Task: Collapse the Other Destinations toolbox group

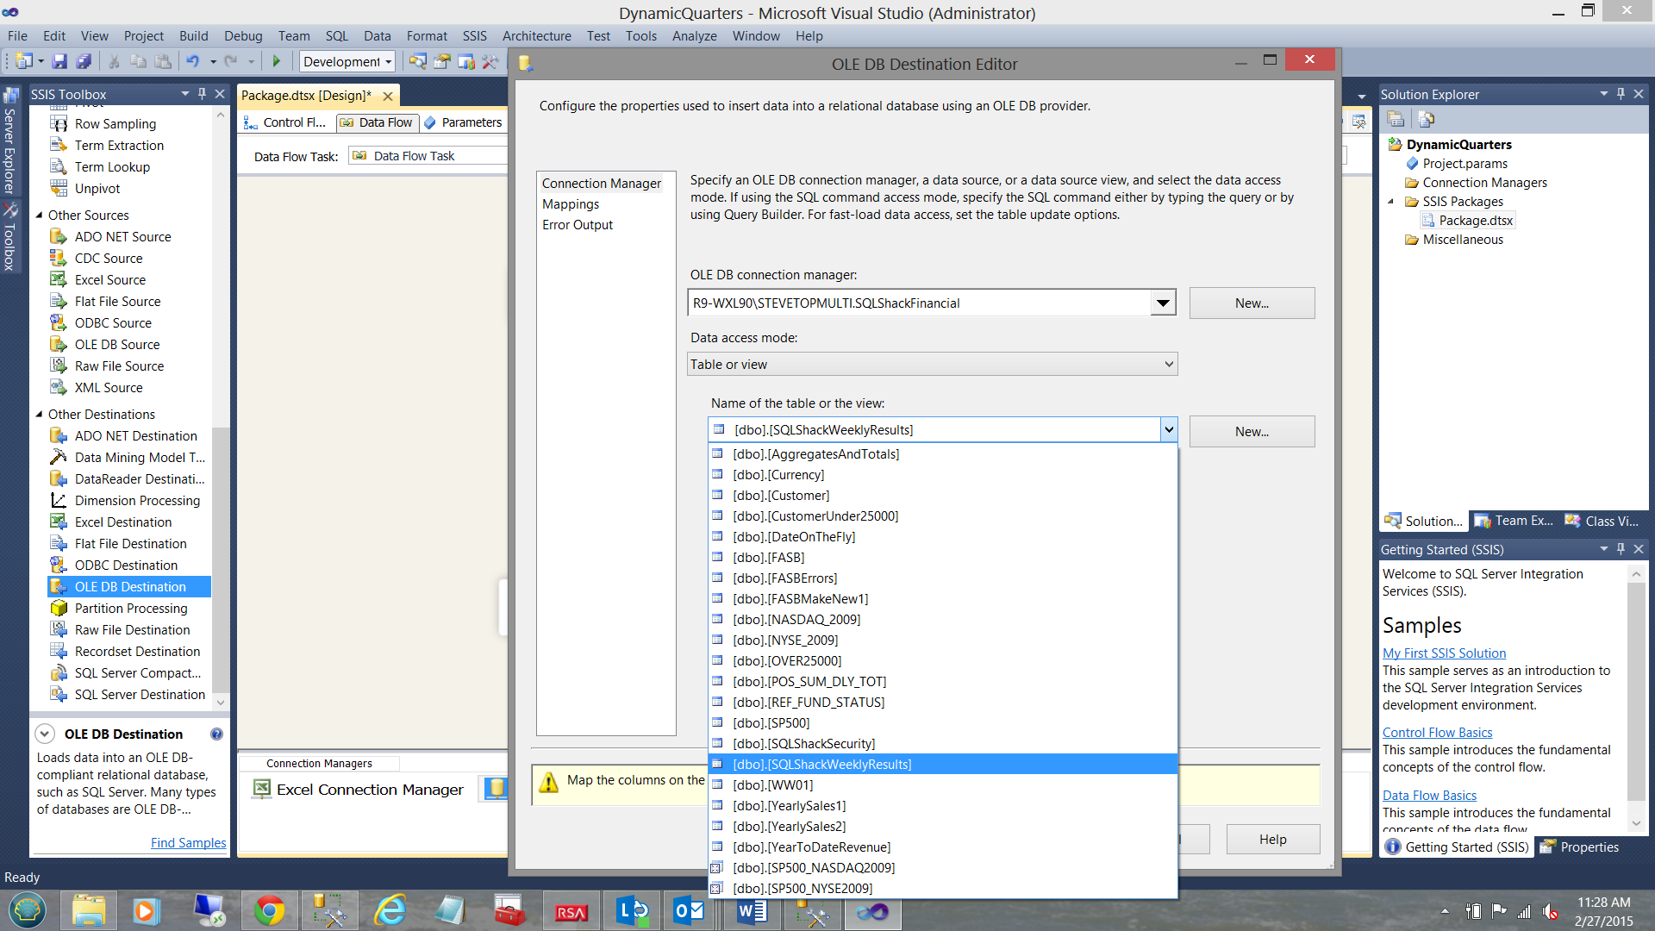Action: [39, 415]
